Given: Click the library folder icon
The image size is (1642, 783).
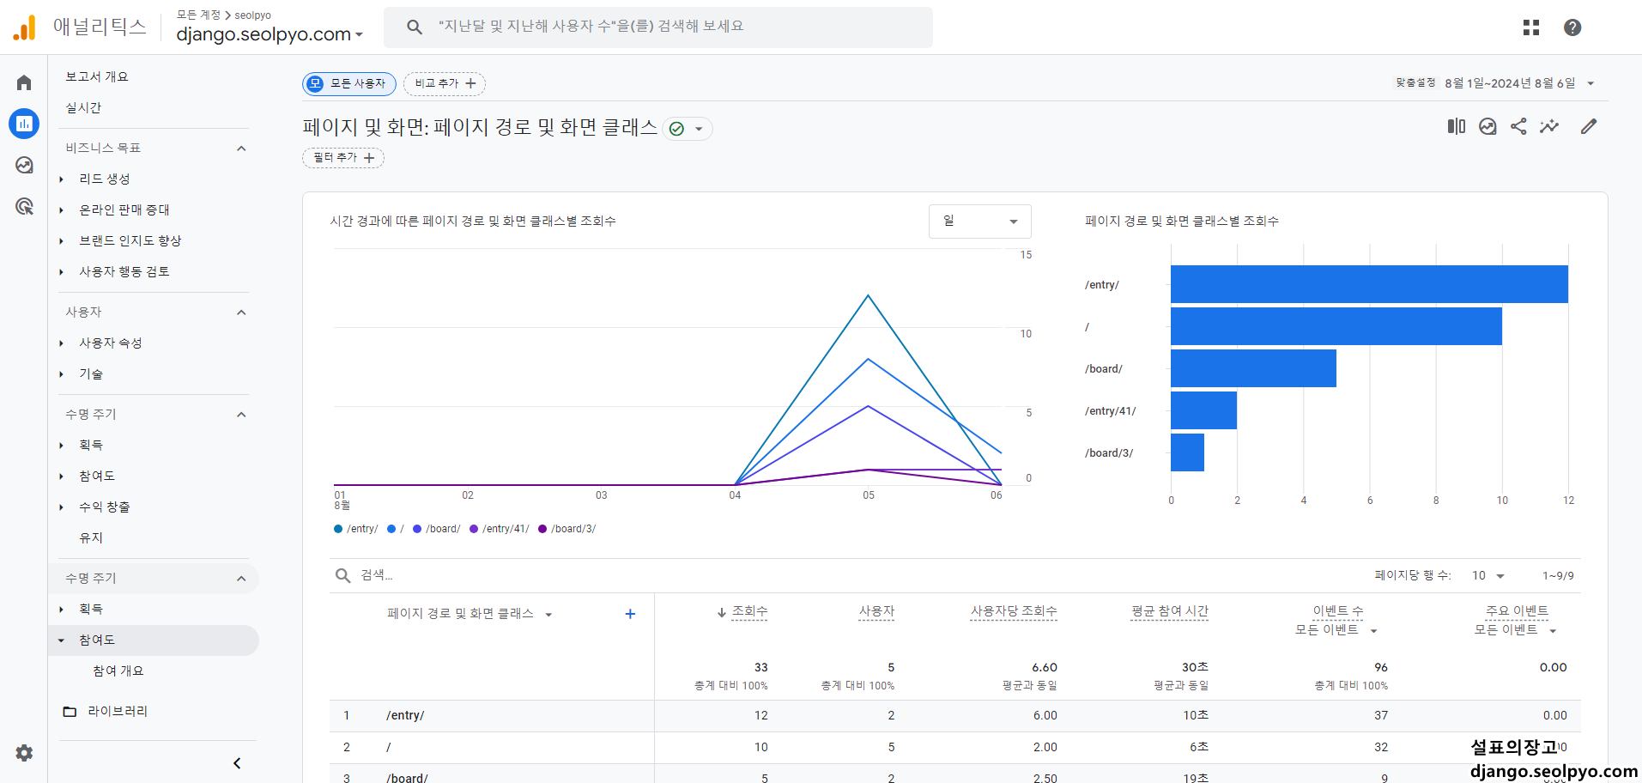Looking at the screenshot, I should 70,712.
